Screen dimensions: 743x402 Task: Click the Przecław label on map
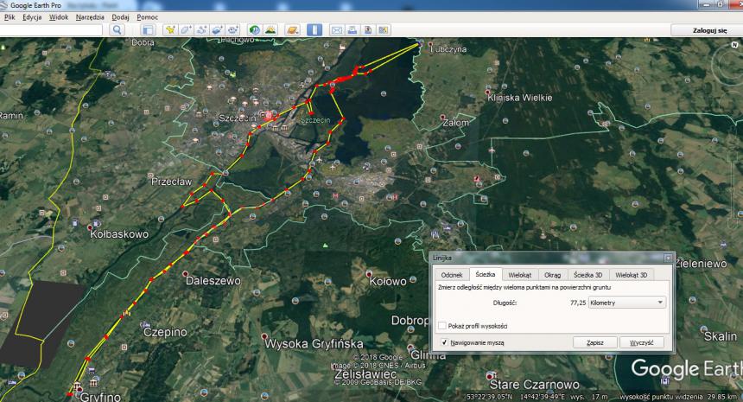(x=171, y=182)
